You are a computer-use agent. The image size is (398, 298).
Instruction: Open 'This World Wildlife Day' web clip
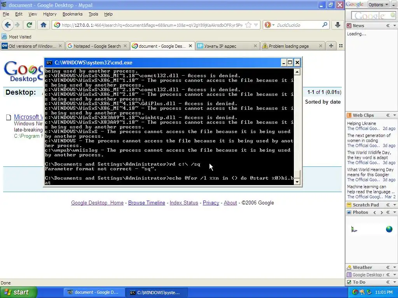[368, 155]
